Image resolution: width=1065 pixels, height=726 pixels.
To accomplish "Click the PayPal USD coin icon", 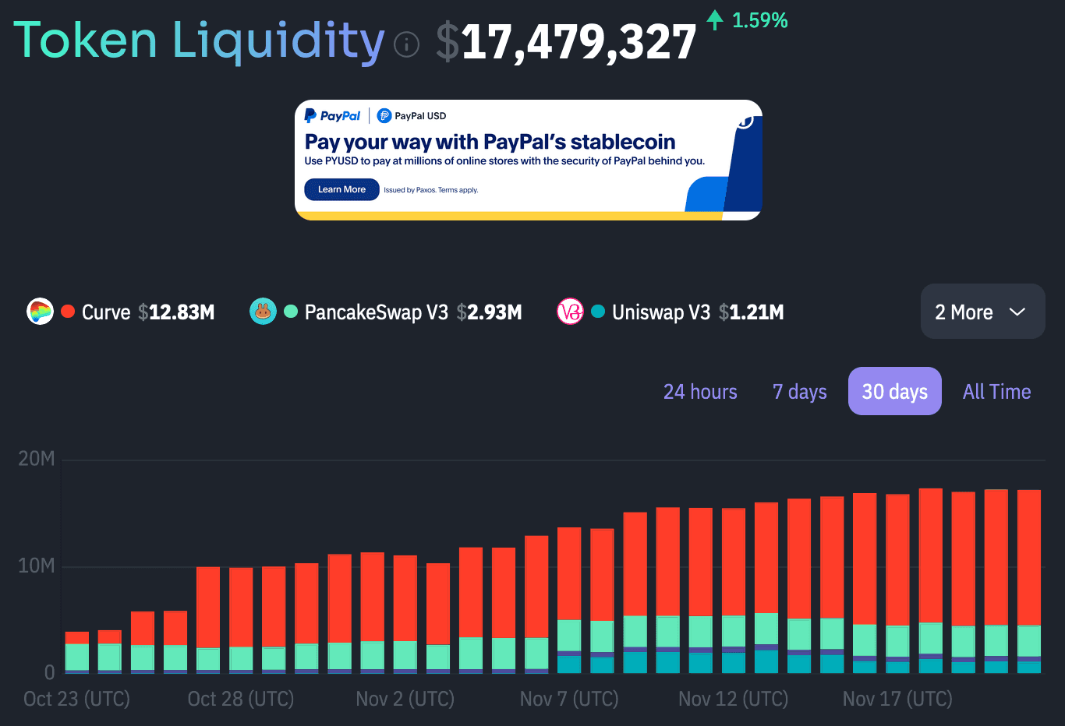I will pos(384,116).
